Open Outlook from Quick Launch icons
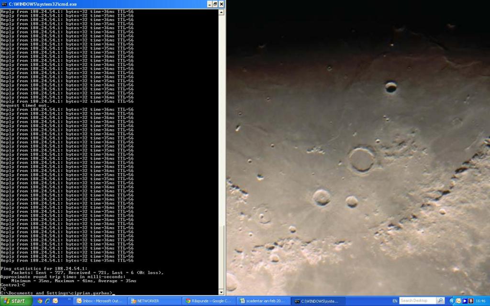 click(x=55, y=301)
